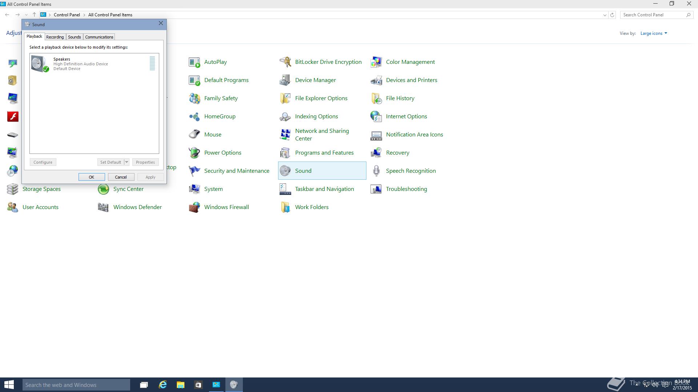Open speaker Properties button
Image resolution: width=698 pixels, height=392 pixels.
click(145, 162)
